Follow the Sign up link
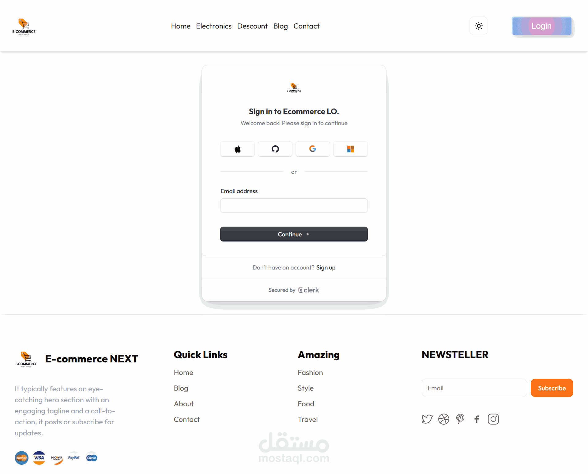The height and width of the screenshot is (474, 588). pos(326,268)
